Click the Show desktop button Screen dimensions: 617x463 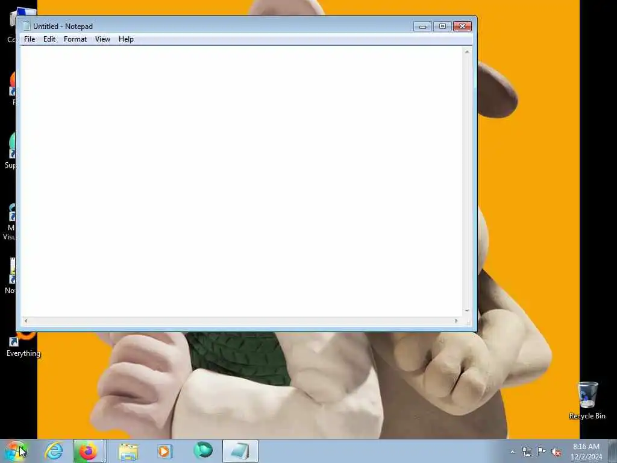(x=613, y=451)
